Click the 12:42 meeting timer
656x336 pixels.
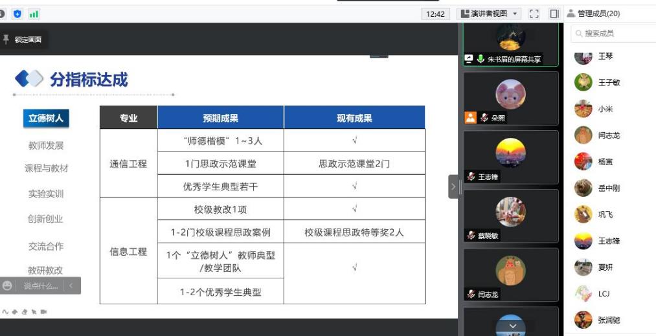point(436,14)
